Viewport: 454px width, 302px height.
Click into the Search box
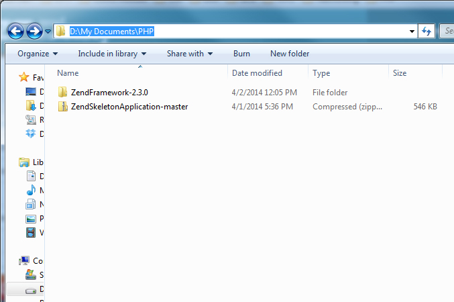click(x=447, y=31)
